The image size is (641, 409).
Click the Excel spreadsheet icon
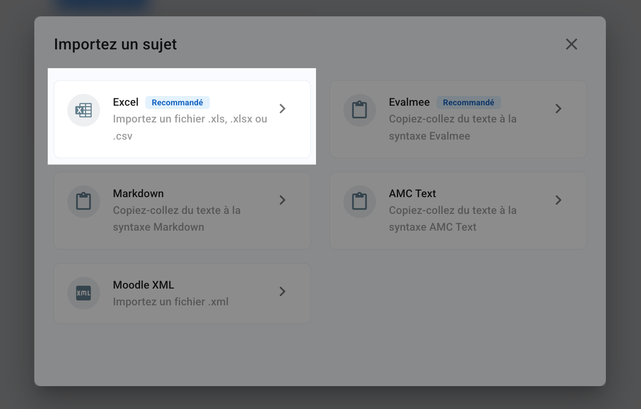tap(84, 110)
